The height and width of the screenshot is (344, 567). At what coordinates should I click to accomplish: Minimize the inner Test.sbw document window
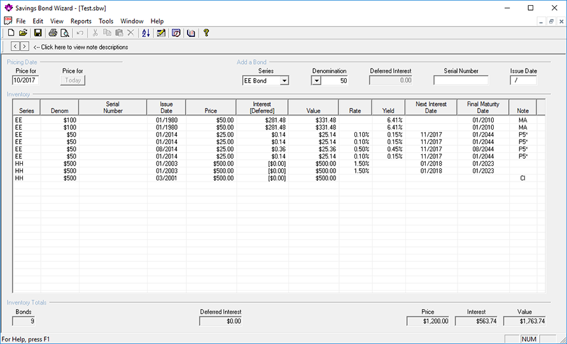point(541,22)
